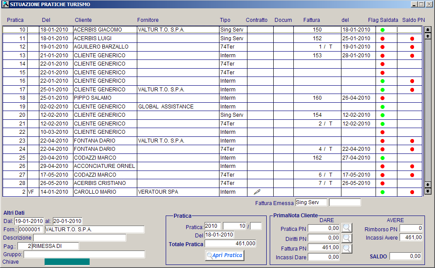Select client cell PIPPO SALAMO
The image size is (435, 268).
click(x=105, y=98)
